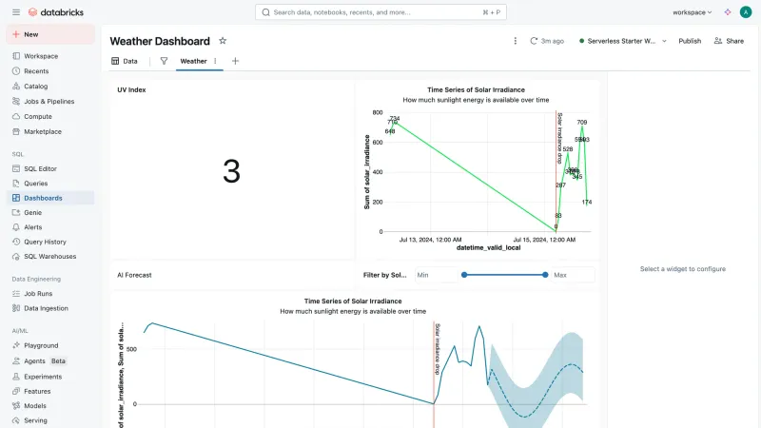Add a new dashboard page

[x=235, y=61]
